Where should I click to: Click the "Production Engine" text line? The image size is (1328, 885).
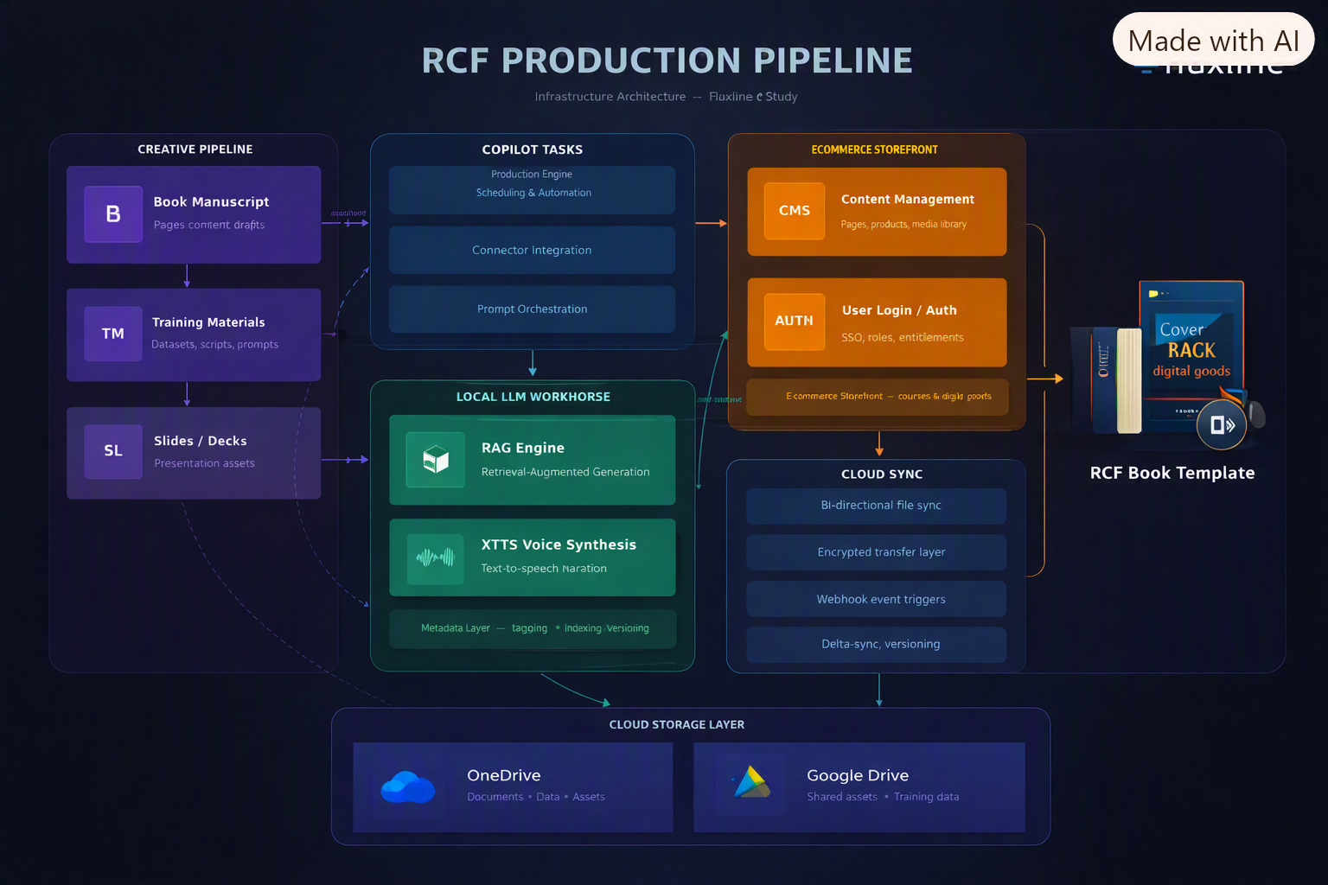click(x=532, y=175)
